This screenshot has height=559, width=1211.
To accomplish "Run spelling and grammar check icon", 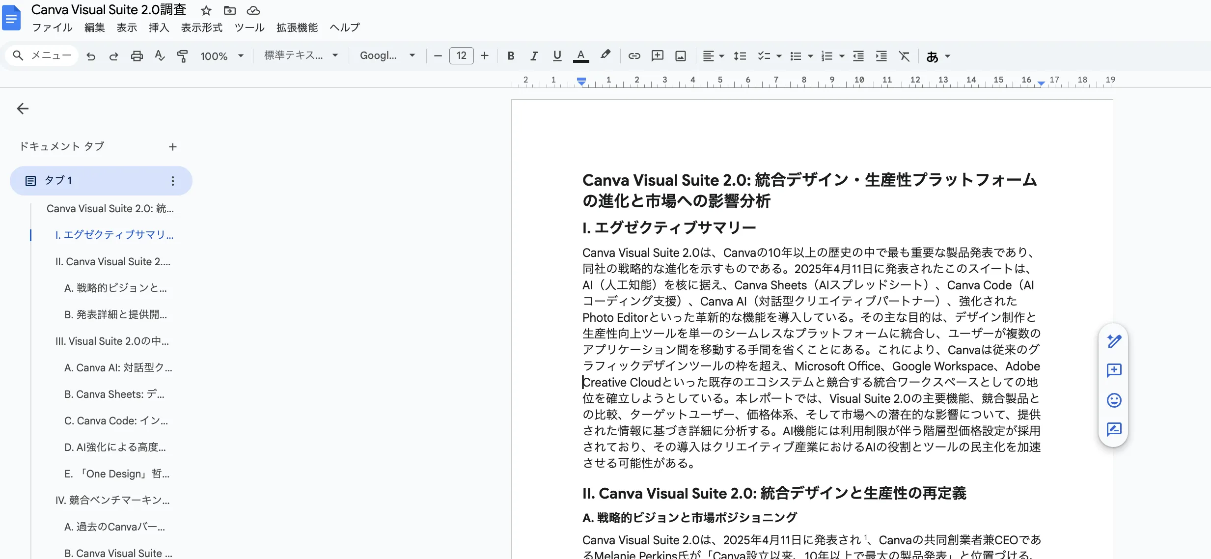I will (160, 56).
